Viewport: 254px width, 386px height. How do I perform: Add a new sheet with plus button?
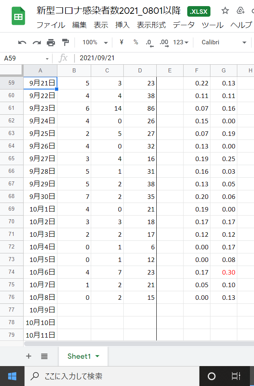(28, 356)
